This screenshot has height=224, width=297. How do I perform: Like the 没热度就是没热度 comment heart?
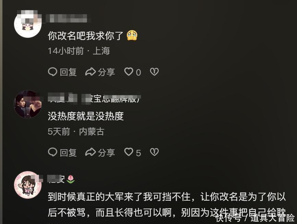pos(129,152)
